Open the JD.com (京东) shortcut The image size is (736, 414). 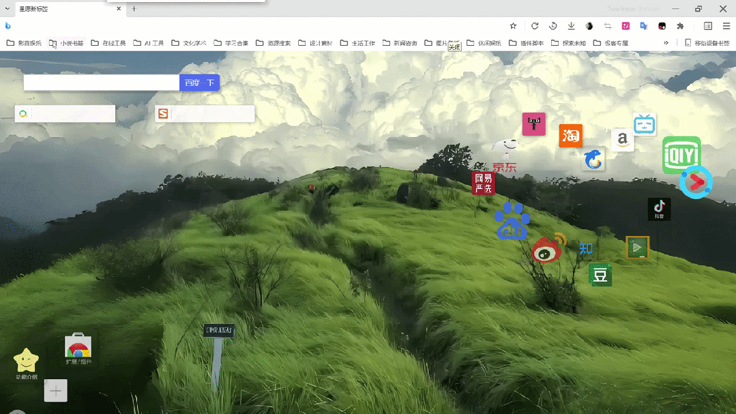click(505, 156)
